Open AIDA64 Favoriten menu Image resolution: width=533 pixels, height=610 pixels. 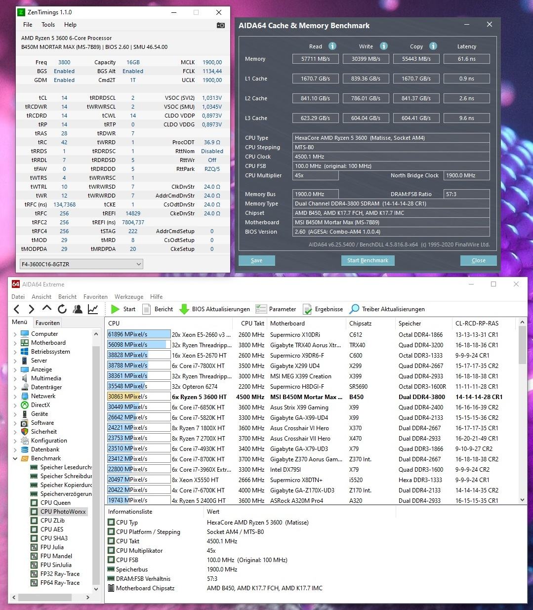pyautogui.click(x=95, y=297)
